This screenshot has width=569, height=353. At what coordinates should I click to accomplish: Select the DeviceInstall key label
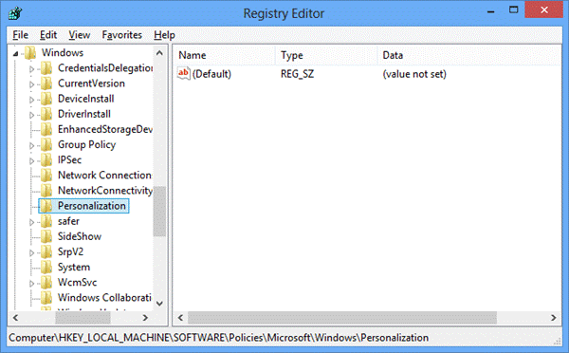86,99
